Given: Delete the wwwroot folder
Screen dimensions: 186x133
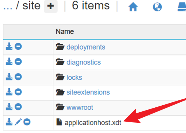Looking at the screenshot, I should (18, 107).
